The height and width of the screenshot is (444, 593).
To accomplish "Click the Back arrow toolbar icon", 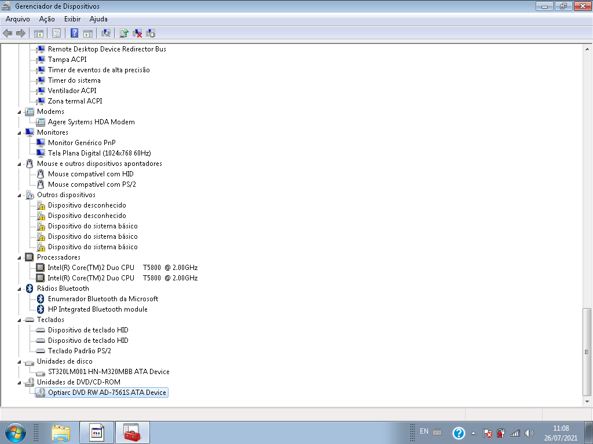I will pos(8,33).
